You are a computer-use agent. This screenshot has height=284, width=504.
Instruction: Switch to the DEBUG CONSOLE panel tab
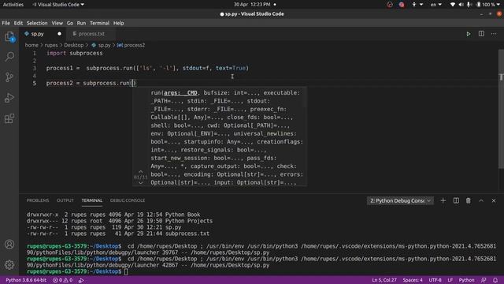coord(128,200)
